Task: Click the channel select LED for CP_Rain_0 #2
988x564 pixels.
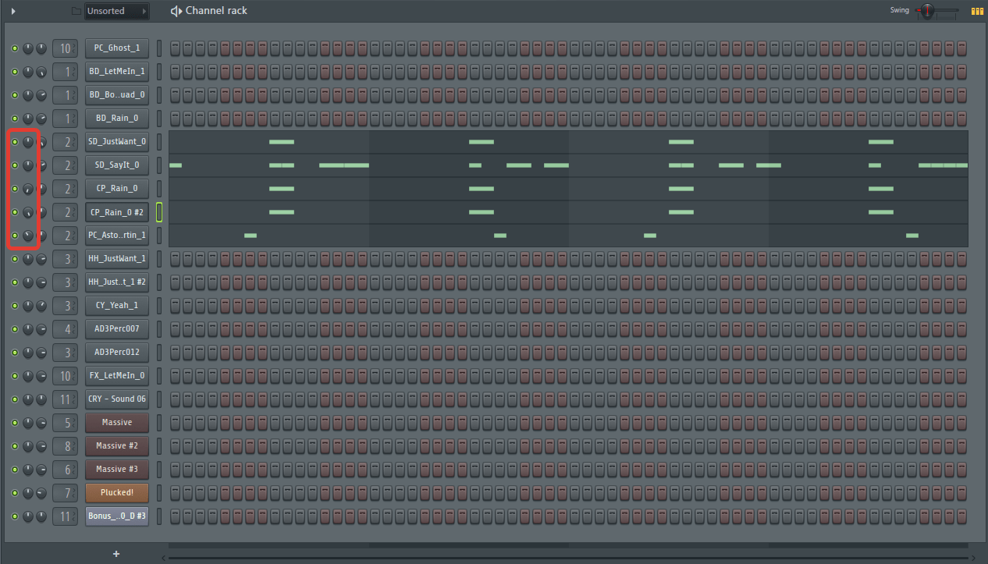Action: [x=159, y=212]
